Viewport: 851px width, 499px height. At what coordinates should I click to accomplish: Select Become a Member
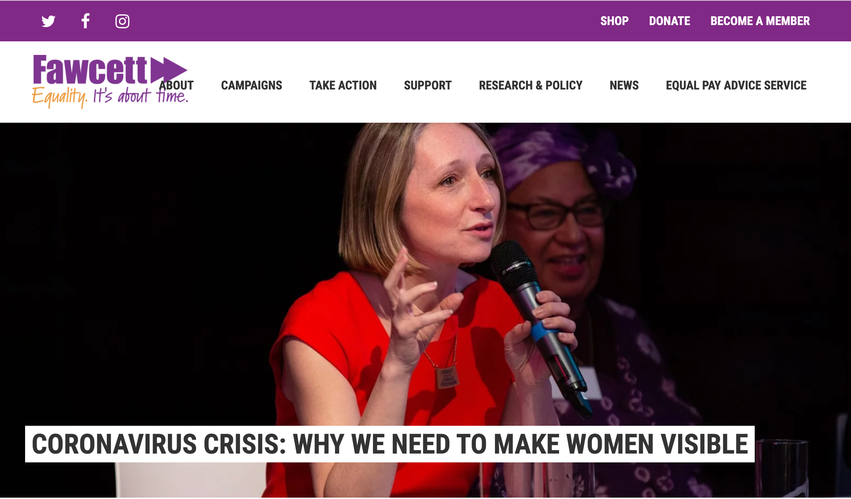point(760,21)
